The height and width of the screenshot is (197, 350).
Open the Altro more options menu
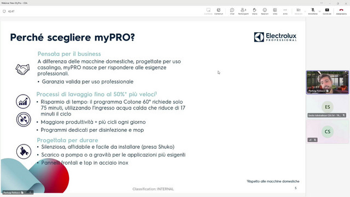pyautogui.click(x=285, y=11)
